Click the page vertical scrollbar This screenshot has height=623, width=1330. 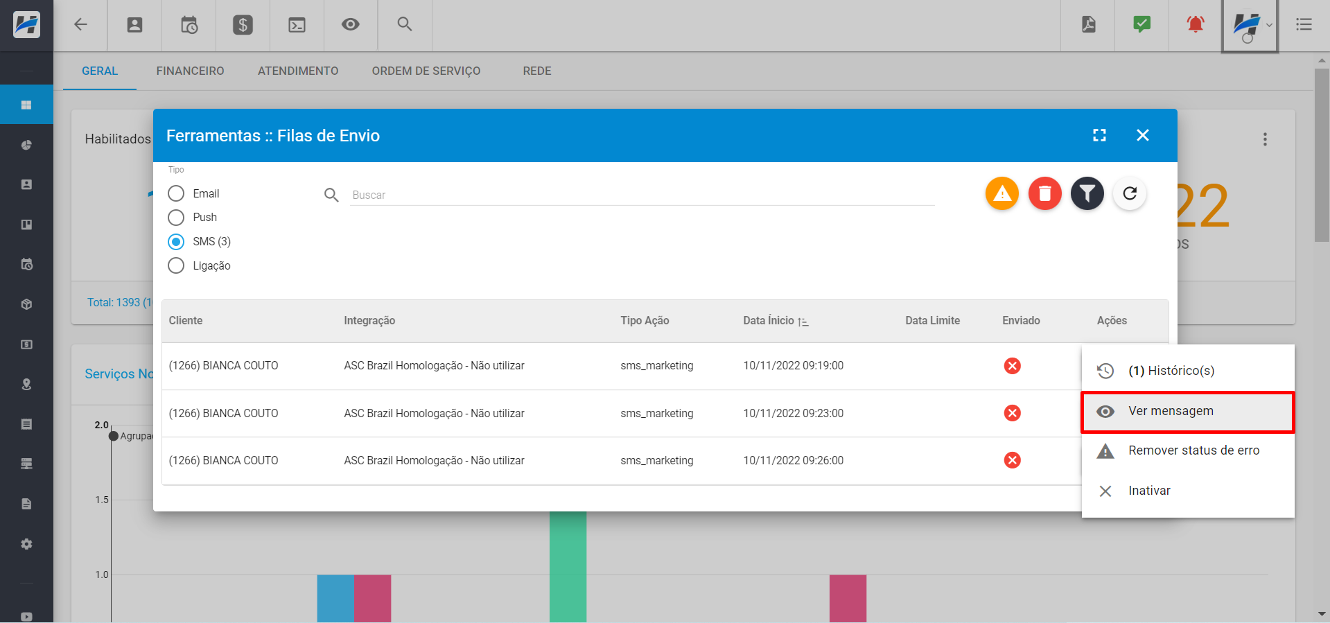[1322, 156]
